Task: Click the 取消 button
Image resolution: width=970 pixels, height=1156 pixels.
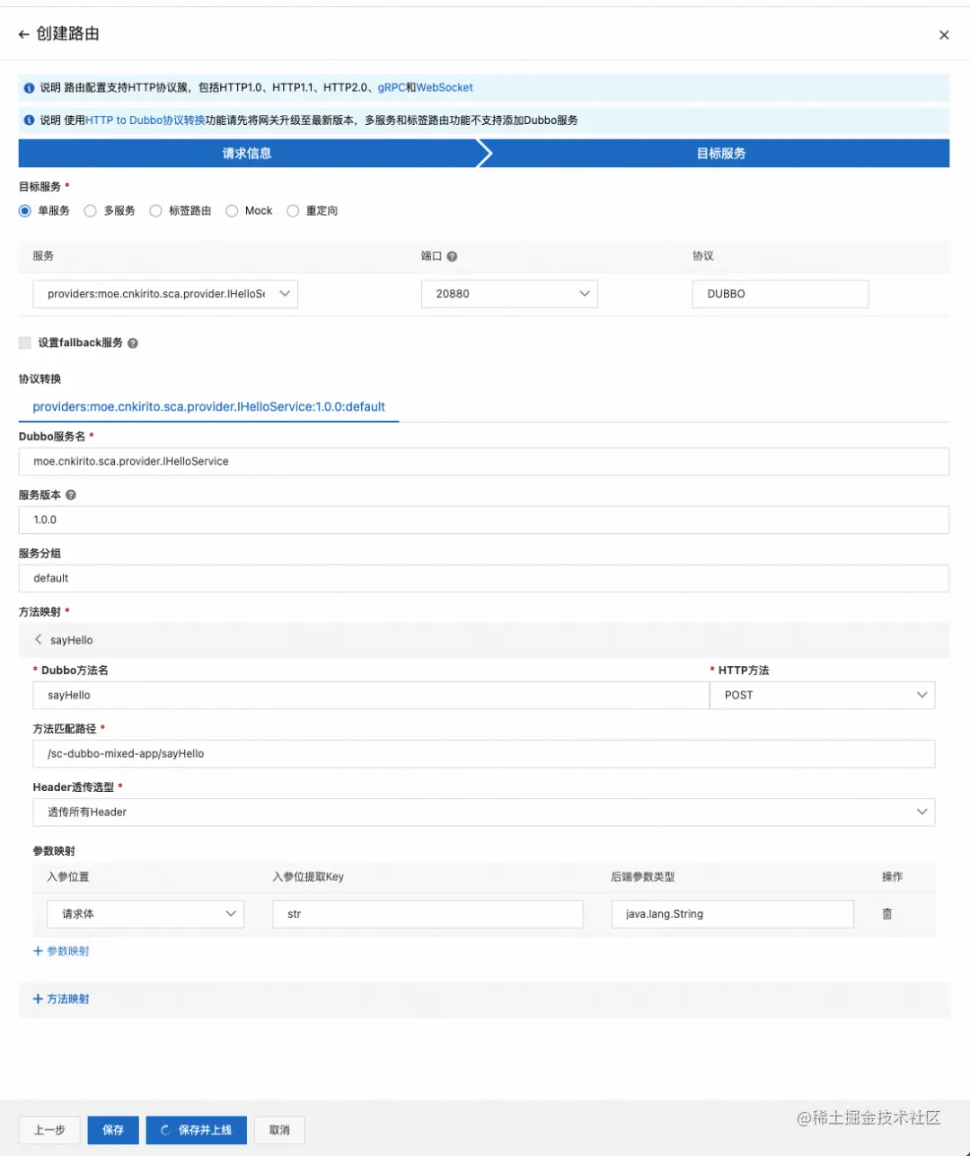Action: click(x=279, y=1130)
